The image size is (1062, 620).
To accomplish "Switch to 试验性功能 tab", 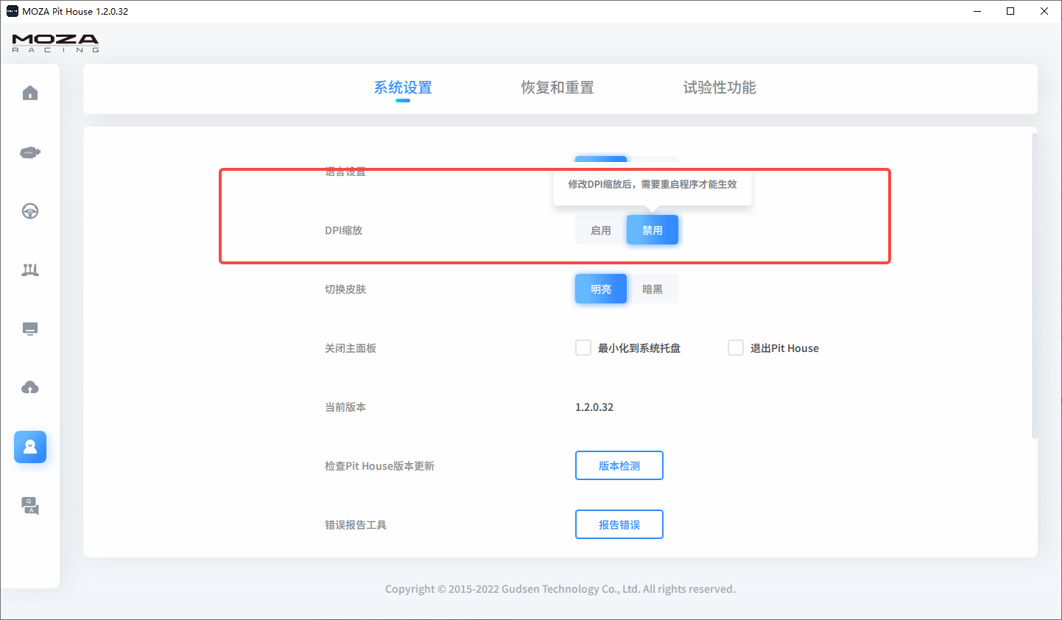I will tap(720, 88).
